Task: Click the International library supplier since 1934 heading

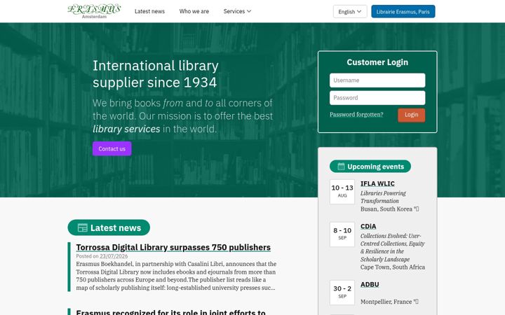Action: click(156, 74)
